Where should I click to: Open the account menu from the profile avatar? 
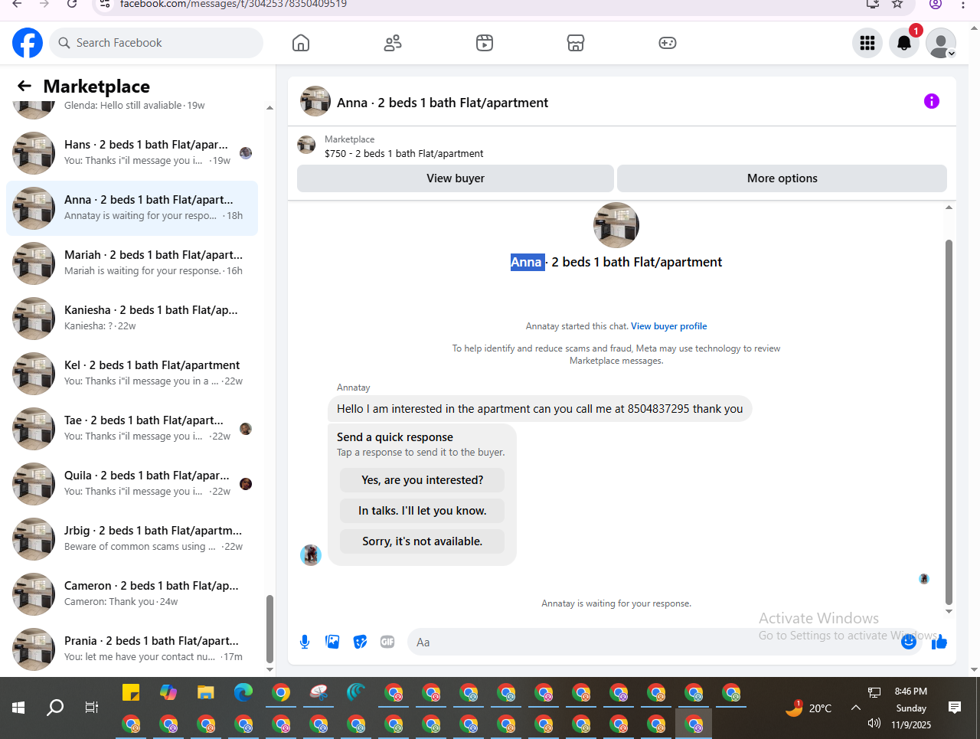[941, 43]
